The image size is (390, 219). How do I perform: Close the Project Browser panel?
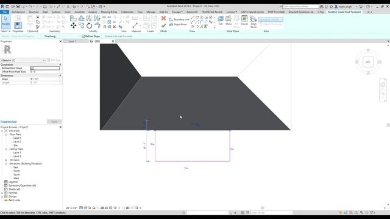60,127
